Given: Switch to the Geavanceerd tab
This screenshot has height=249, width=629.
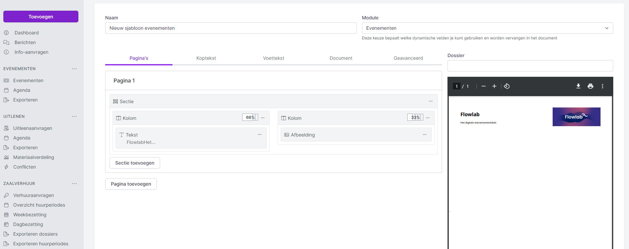Looking at the screenshot, I should [x=408, y=58].
